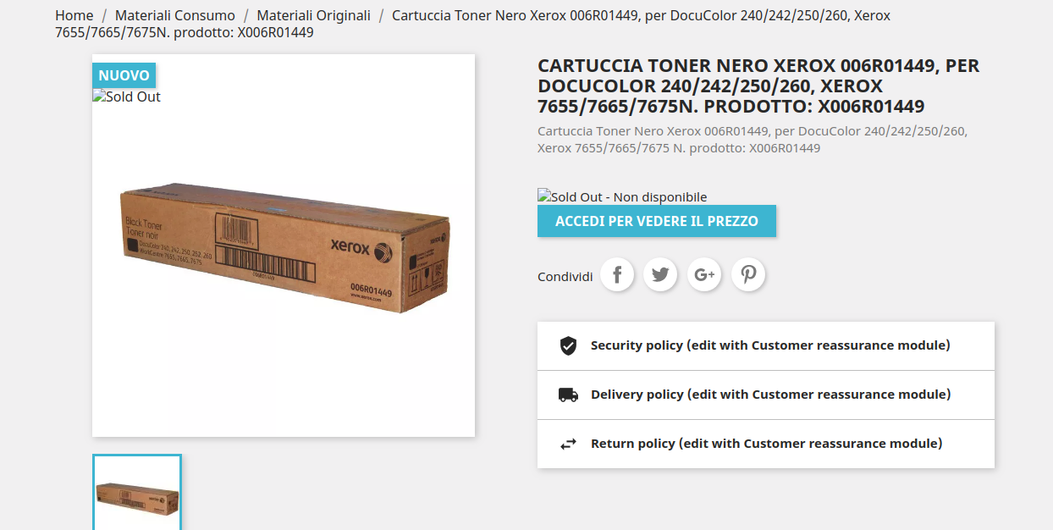Click the Delivery policy truck icon
This screenshot has height=530, width=1053.
pos(568,395)
